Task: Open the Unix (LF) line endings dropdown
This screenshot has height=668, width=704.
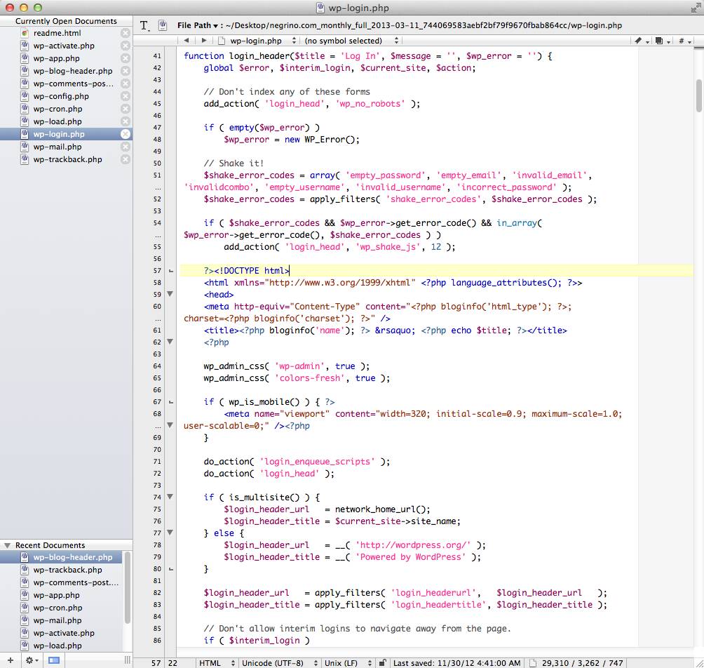Action: (346, 662)
